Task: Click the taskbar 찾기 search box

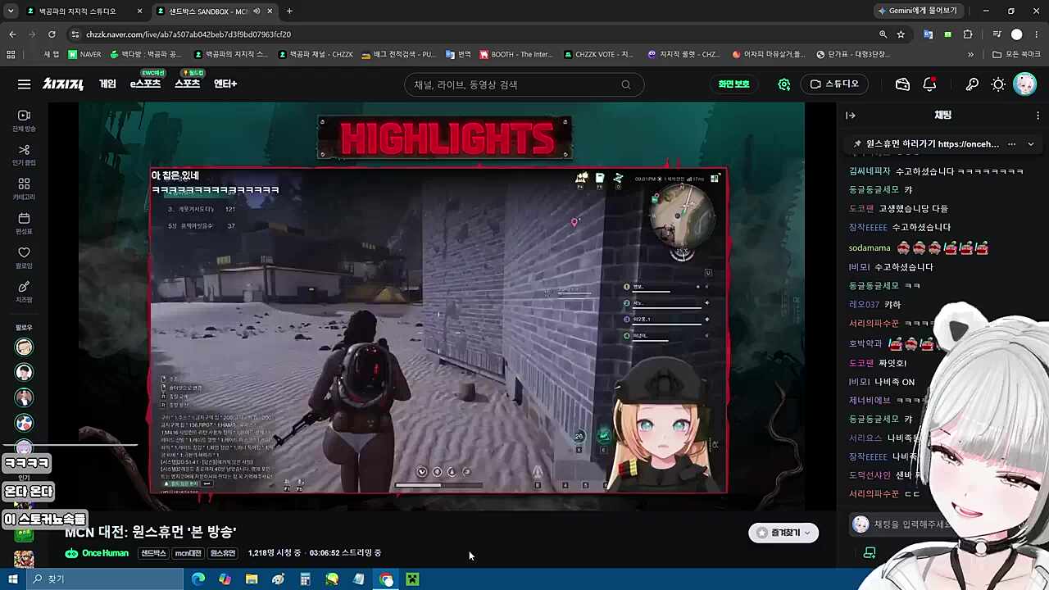Action: (104, 579)
